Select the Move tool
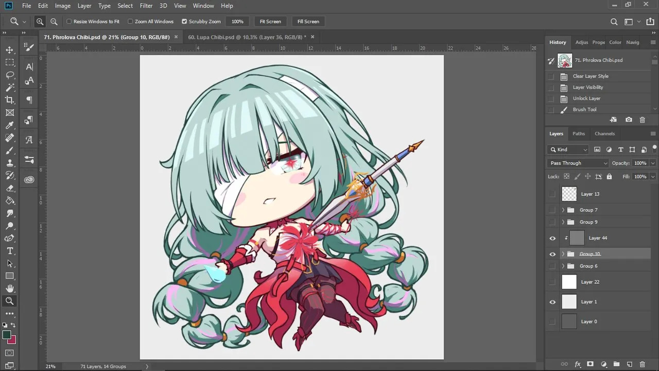The image size is (659, 371). (10, 50)
